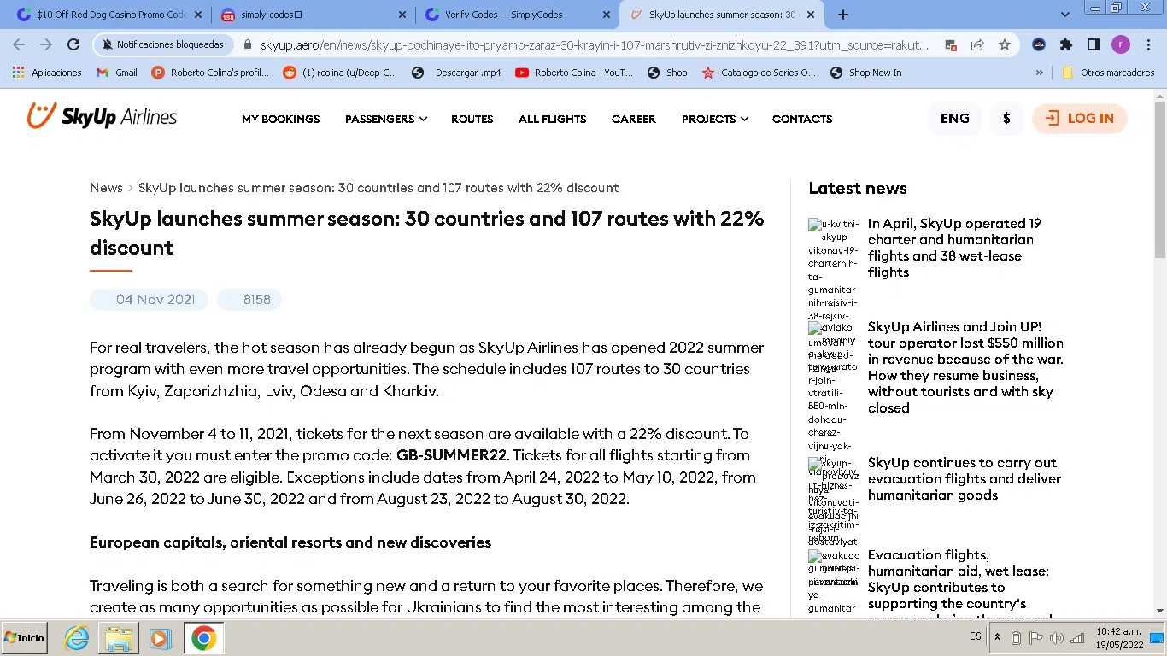Open the file explorer from the taskbar
The height and width of the screenshot is (656, 1167).
(119, 638)
